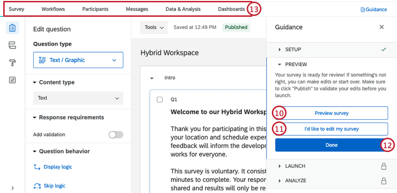Image resolution: width=397 pixels, height=193 pixels.
Task: Switch to the Workflows tab
Action: point(53,9)
